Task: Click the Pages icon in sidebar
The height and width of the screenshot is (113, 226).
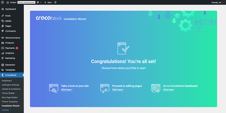Action: pos(3,26)
